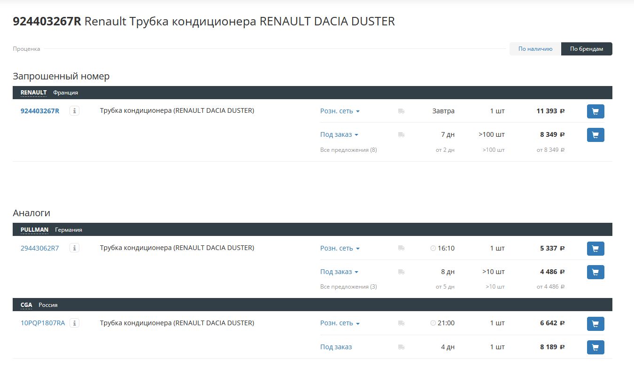
Task: Click PULLMAN brand name in header bar
Action: click(x=34, y=230)
